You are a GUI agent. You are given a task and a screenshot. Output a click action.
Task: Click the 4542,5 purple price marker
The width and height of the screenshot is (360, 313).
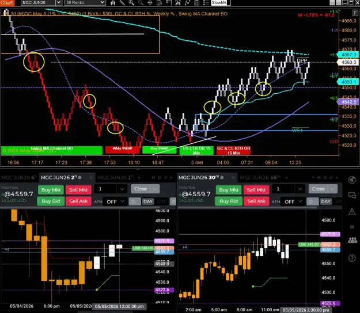348,102
